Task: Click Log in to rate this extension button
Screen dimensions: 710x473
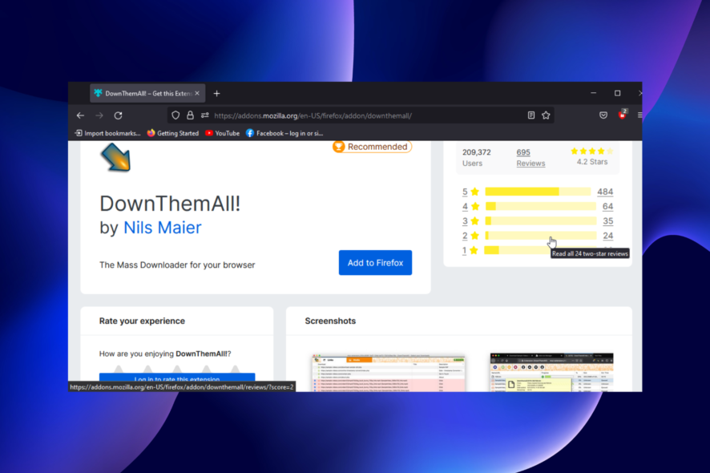Action: 177,378
